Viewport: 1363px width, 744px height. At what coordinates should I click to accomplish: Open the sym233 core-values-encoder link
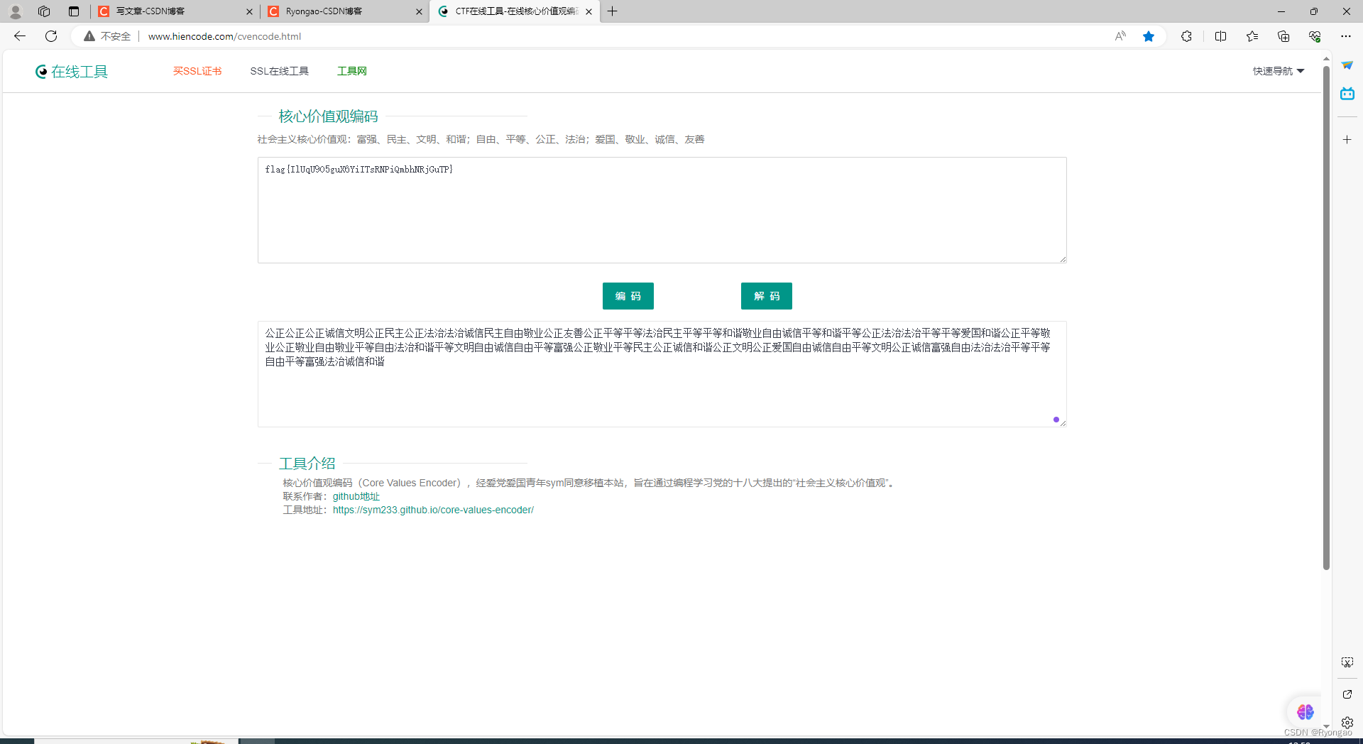click(433, 510)
